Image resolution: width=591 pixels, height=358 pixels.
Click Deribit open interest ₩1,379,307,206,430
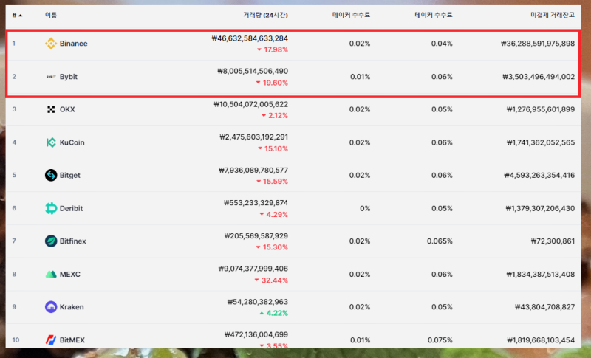tap(541, 208)
